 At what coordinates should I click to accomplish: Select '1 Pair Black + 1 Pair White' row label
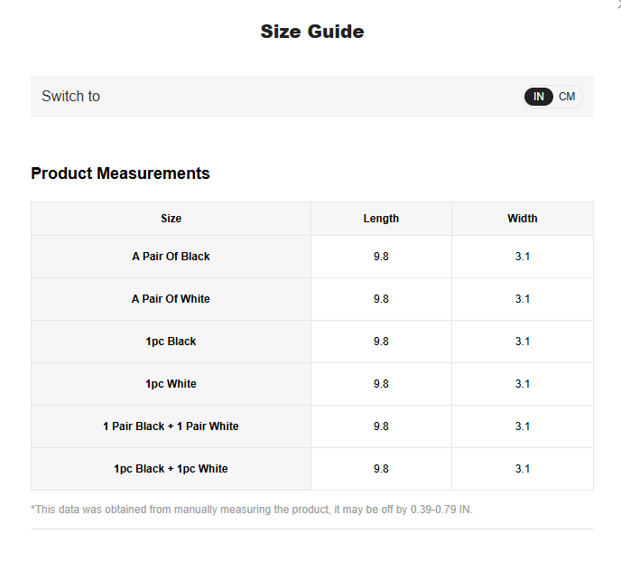tap(171, 426)
